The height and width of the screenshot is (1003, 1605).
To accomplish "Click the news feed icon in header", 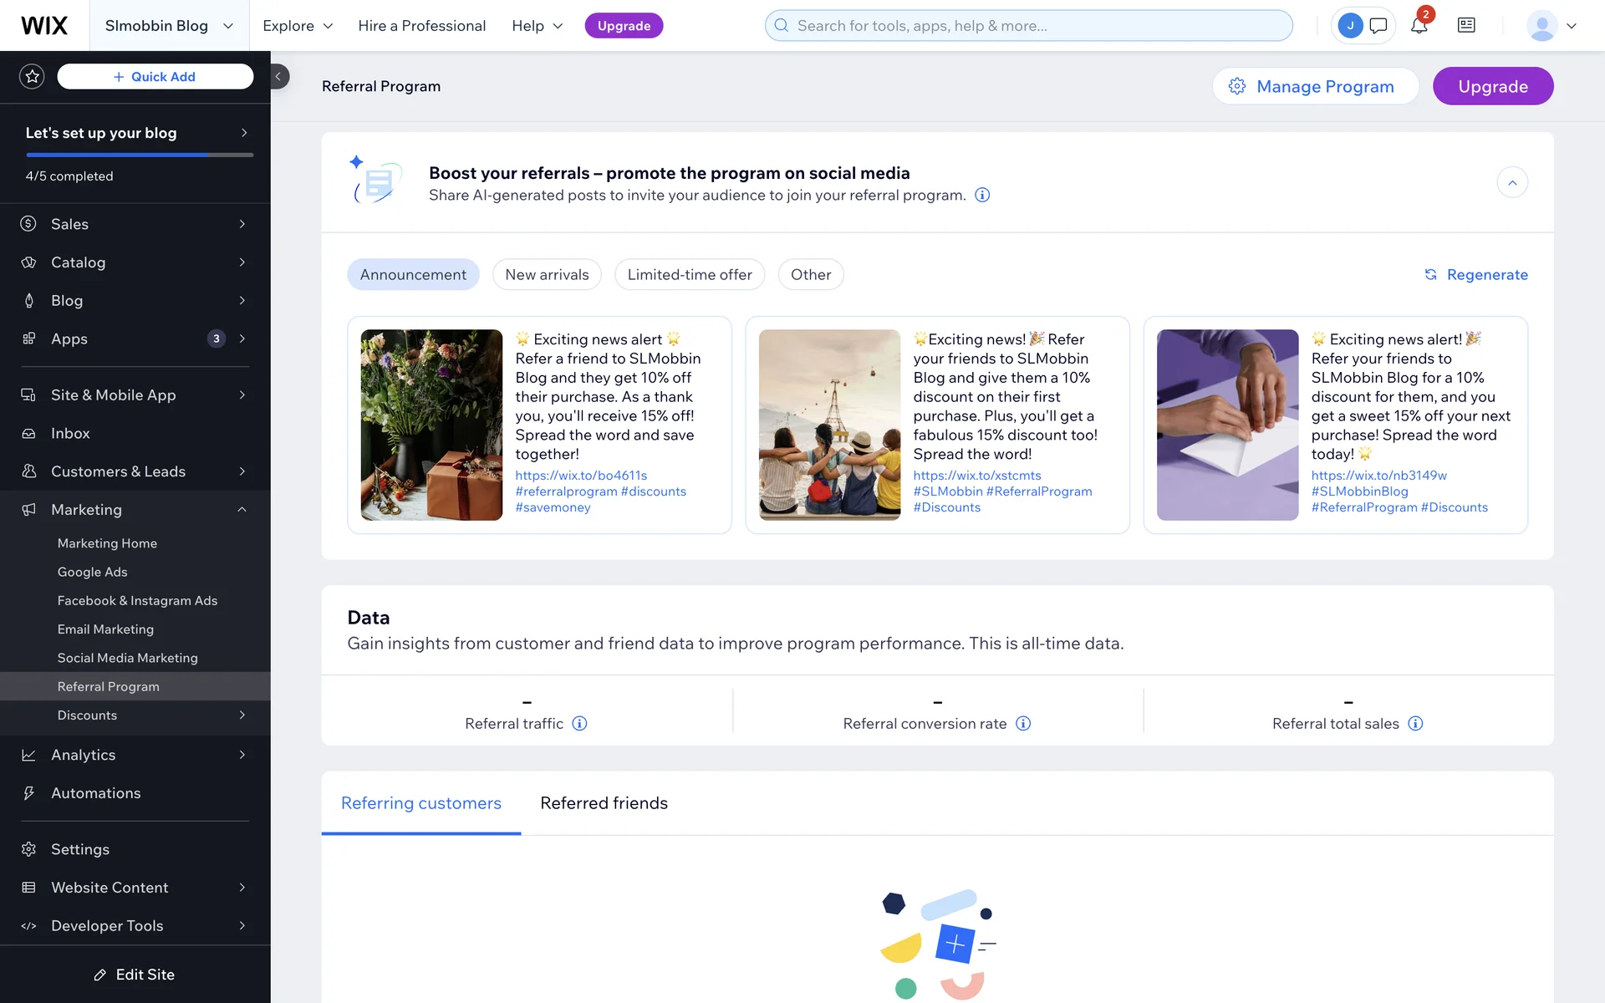I will [1466, 26].
